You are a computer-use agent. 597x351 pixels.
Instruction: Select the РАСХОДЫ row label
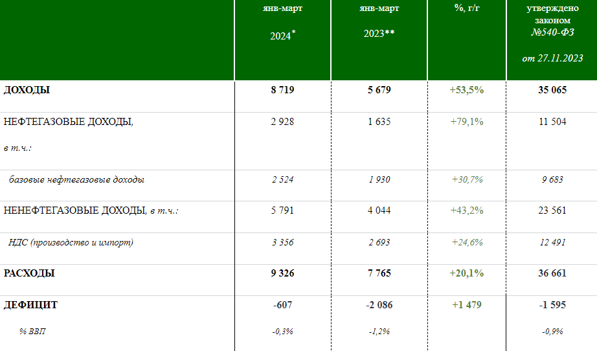[29, 273]
